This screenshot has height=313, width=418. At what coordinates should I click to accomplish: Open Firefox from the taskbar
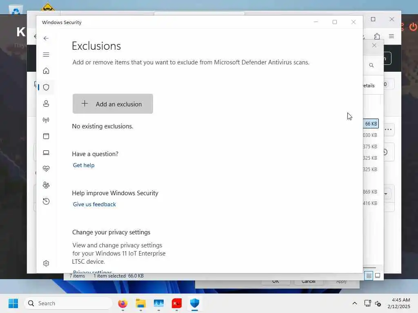(122, 303)
